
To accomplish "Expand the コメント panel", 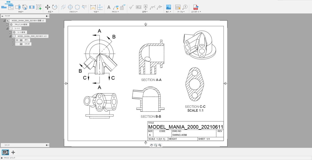I will click(x=47, y=145).
